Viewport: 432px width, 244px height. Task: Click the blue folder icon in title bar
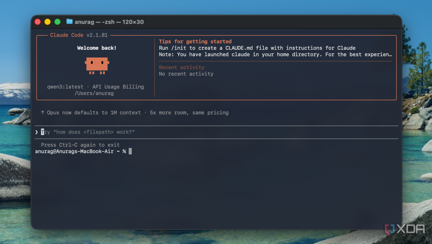click(x=69, y=21)
